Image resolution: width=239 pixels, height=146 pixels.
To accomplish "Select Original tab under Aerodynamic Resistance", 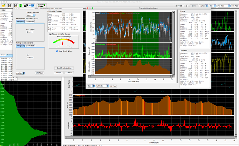I will pyautogui.click(x=20, y=21).
